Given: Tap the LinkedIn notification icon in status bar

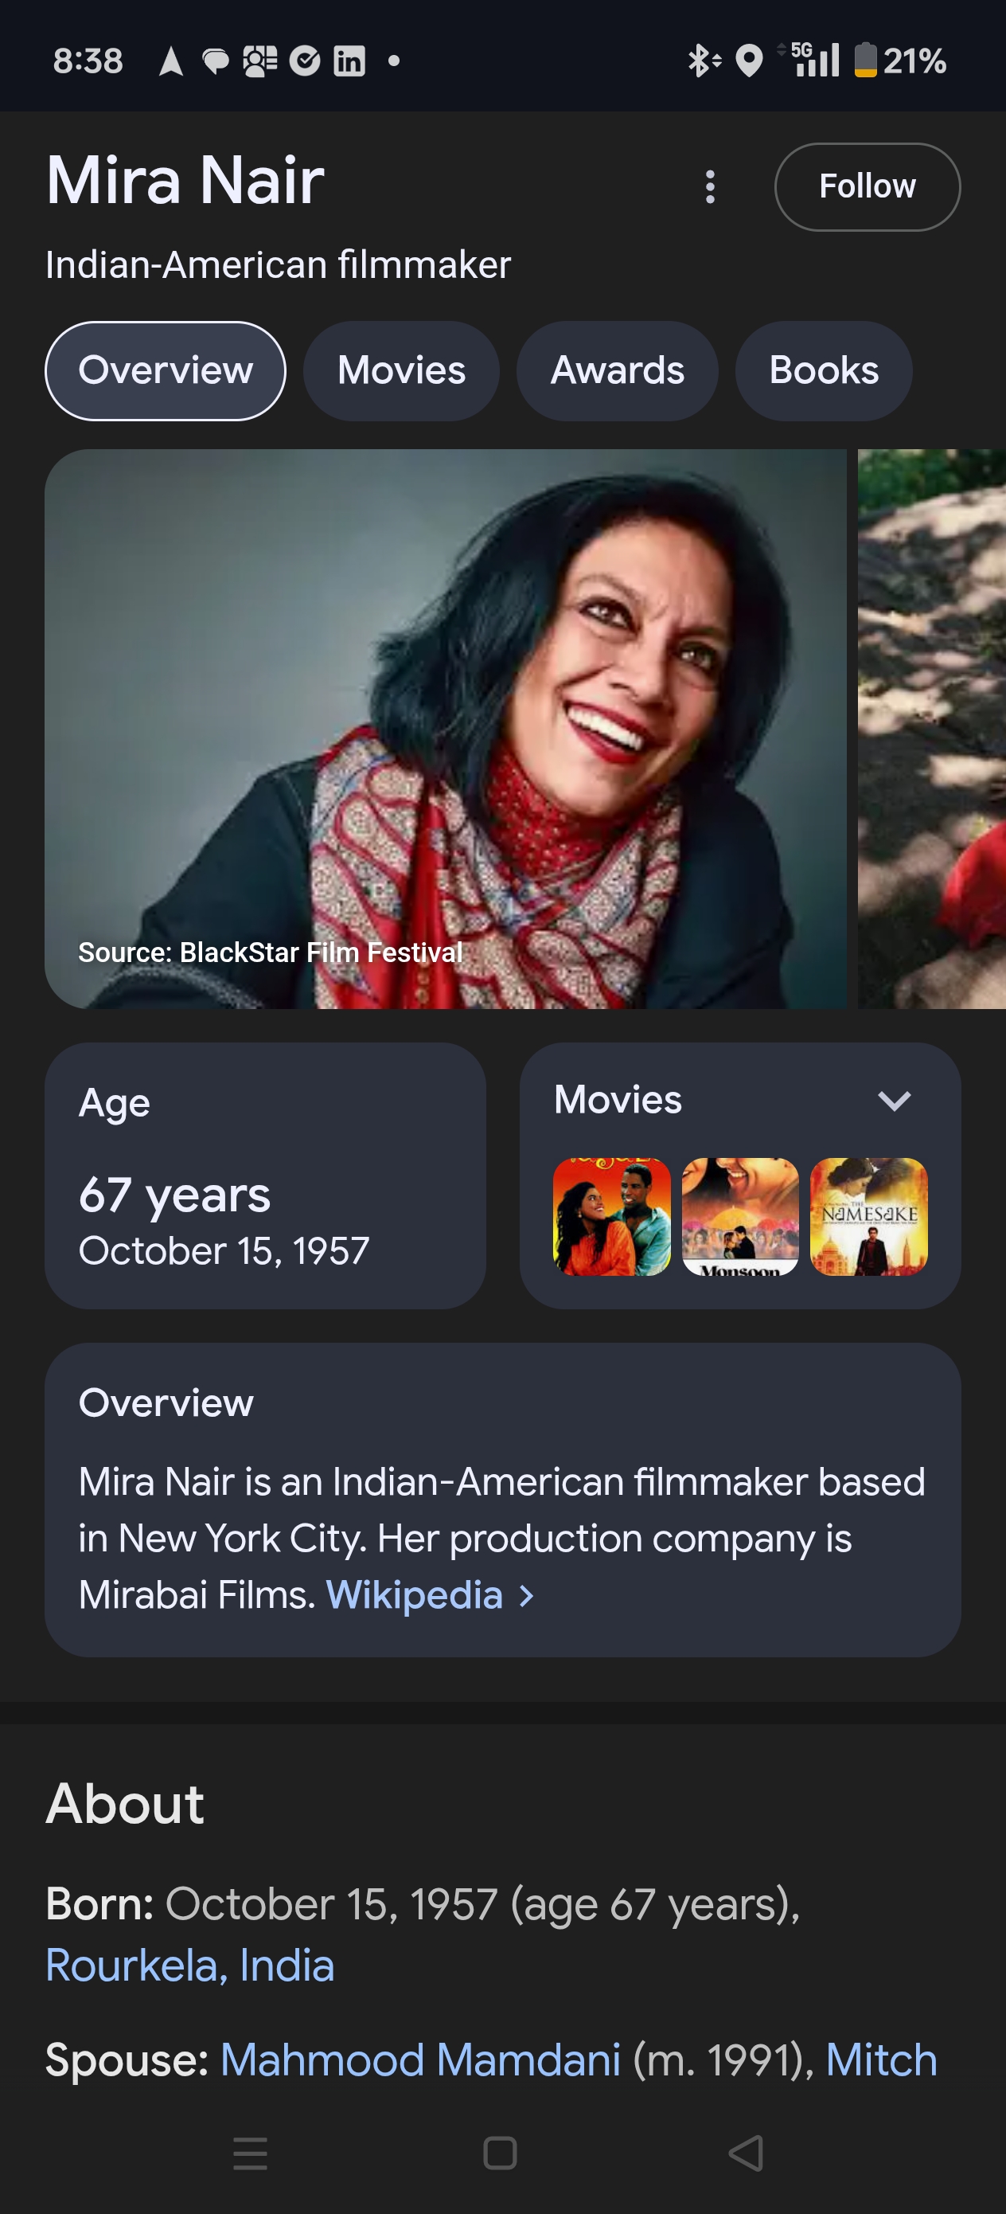Looking at the screenshot, I should click(349, 61).
